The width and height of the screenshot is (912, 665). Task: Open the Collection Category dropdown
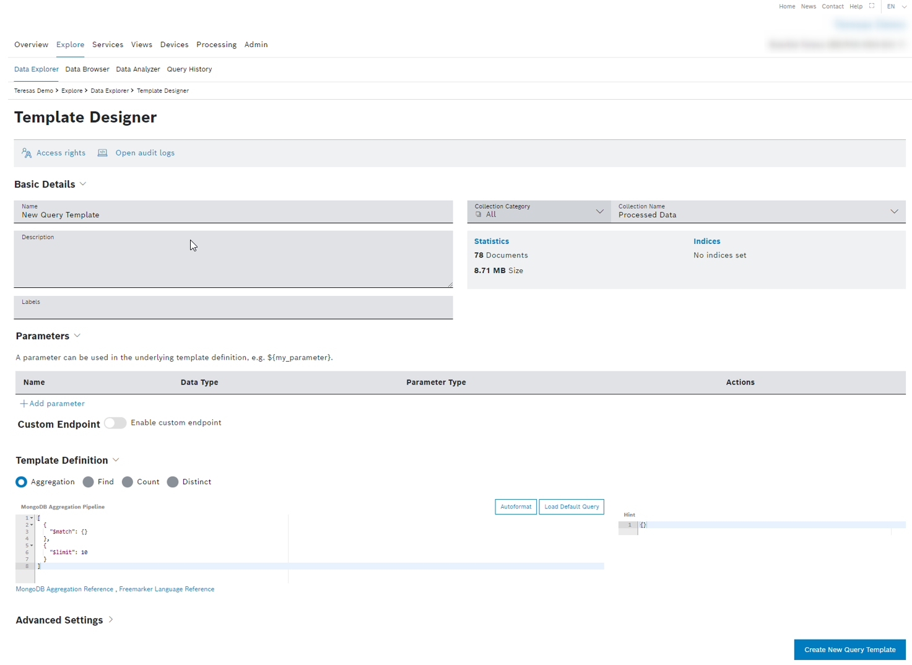(599, 212)
